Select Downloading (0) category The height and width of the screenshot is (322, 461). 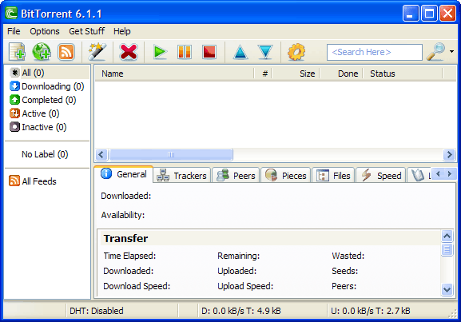click(x=47, y=86)
